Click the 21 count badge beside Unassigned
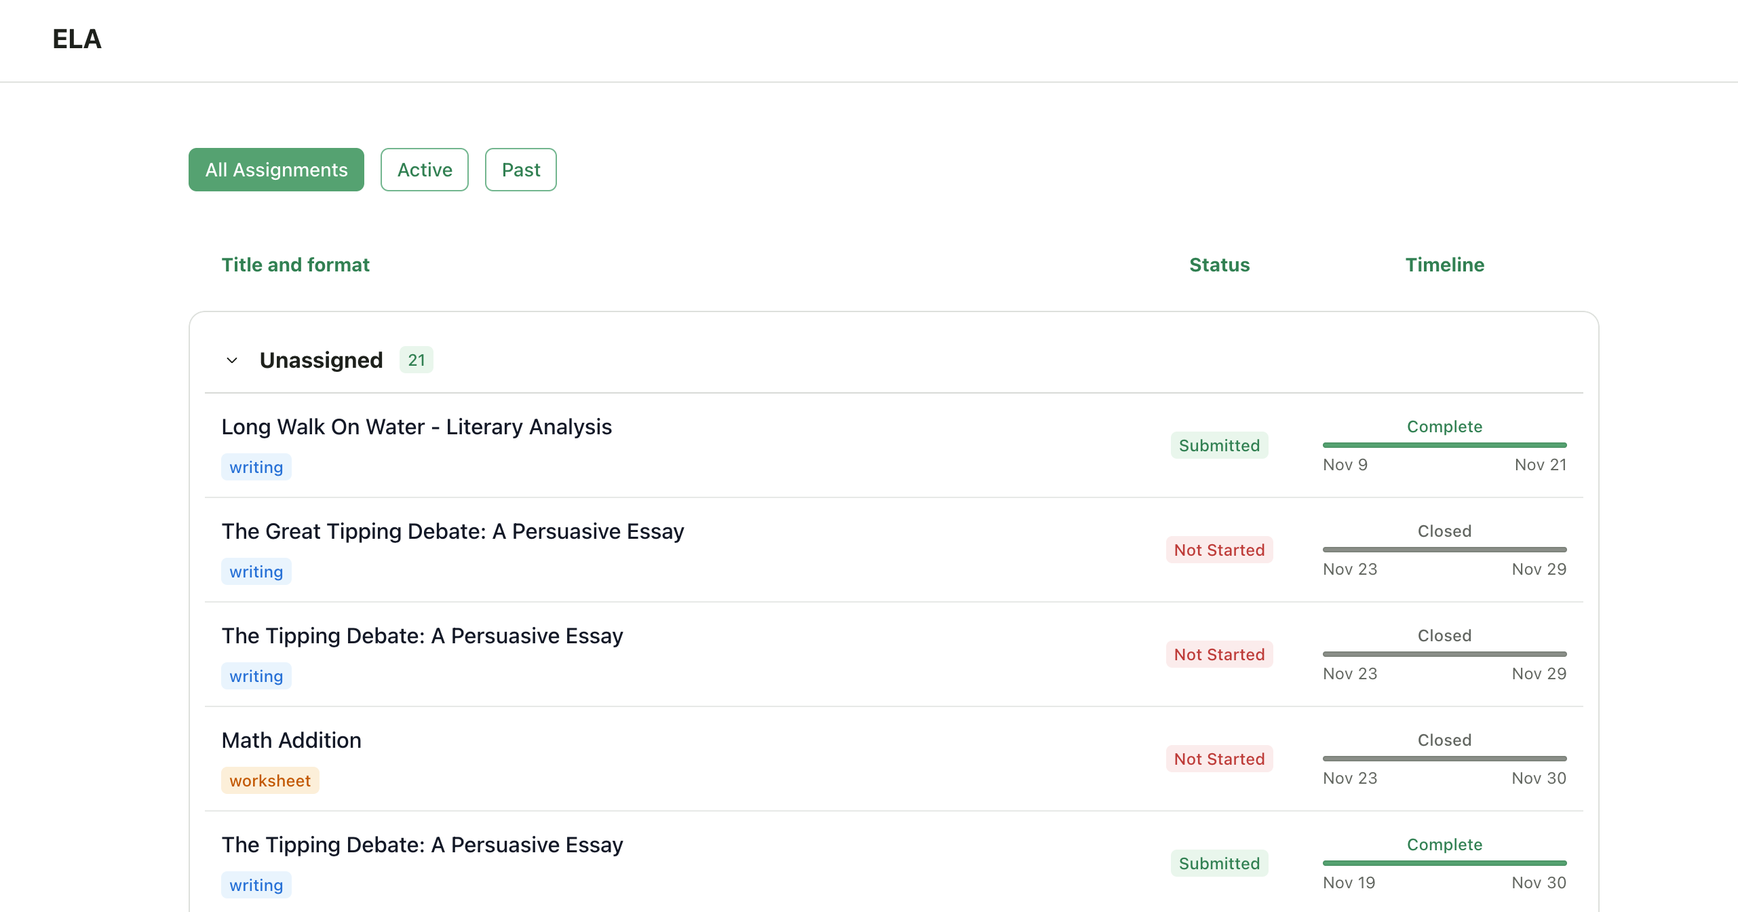Viewport: 1738px width, 912px height. (416, 360)
